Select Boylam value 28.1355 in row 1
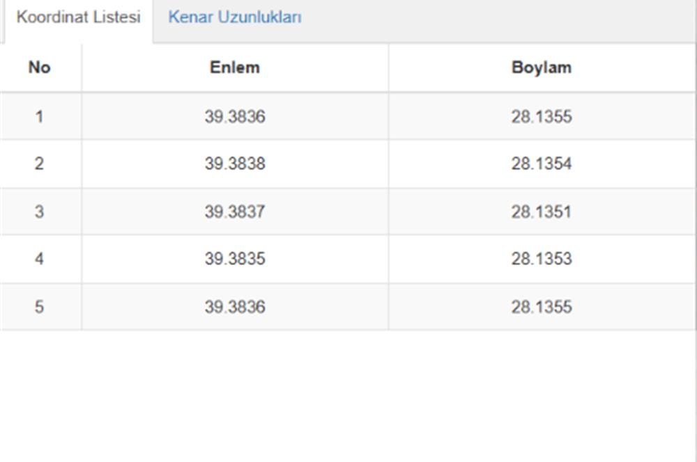 point(542,117)
